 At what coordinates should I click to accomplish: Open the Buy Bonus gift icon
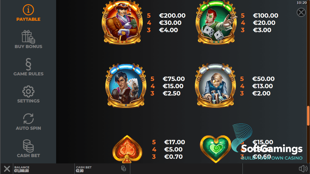point(28,37)
